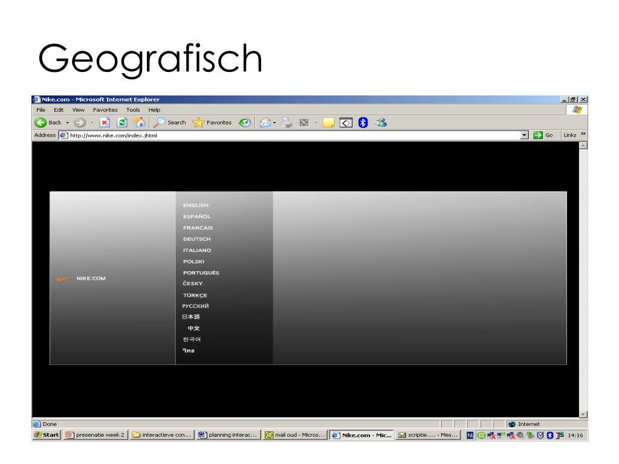Screen dimensions: 619x464
Task: Open the Tools menu
Action: point(133,110)
